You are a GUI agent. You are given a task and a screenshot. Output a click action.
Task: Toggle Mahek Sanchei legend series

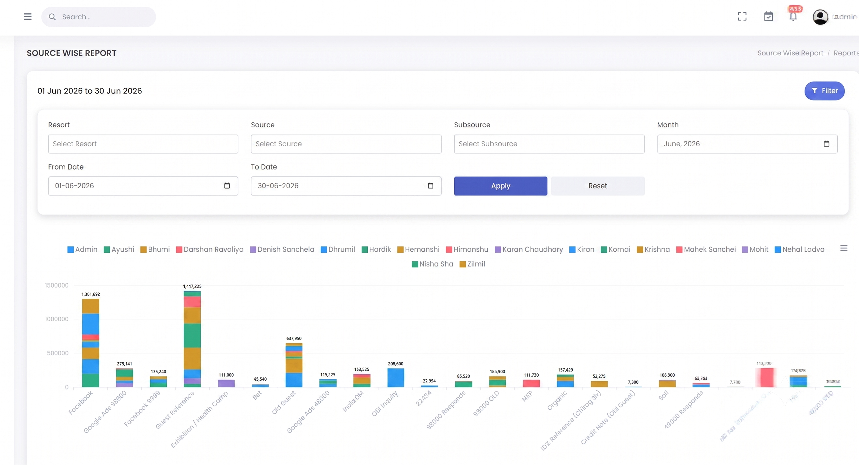706,249
